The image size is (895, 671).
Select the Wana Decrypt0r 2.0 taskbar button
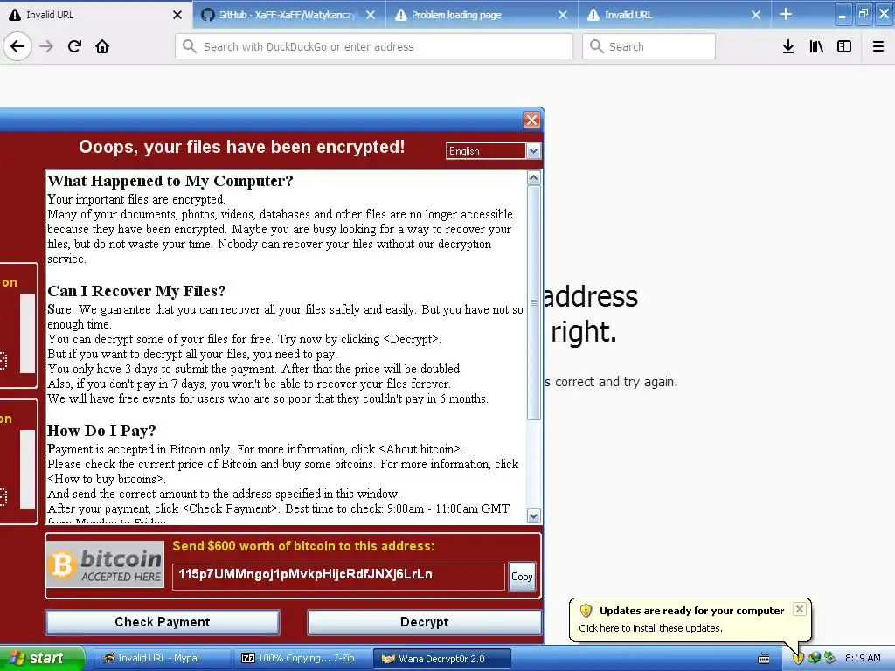(x=441, y=659)
